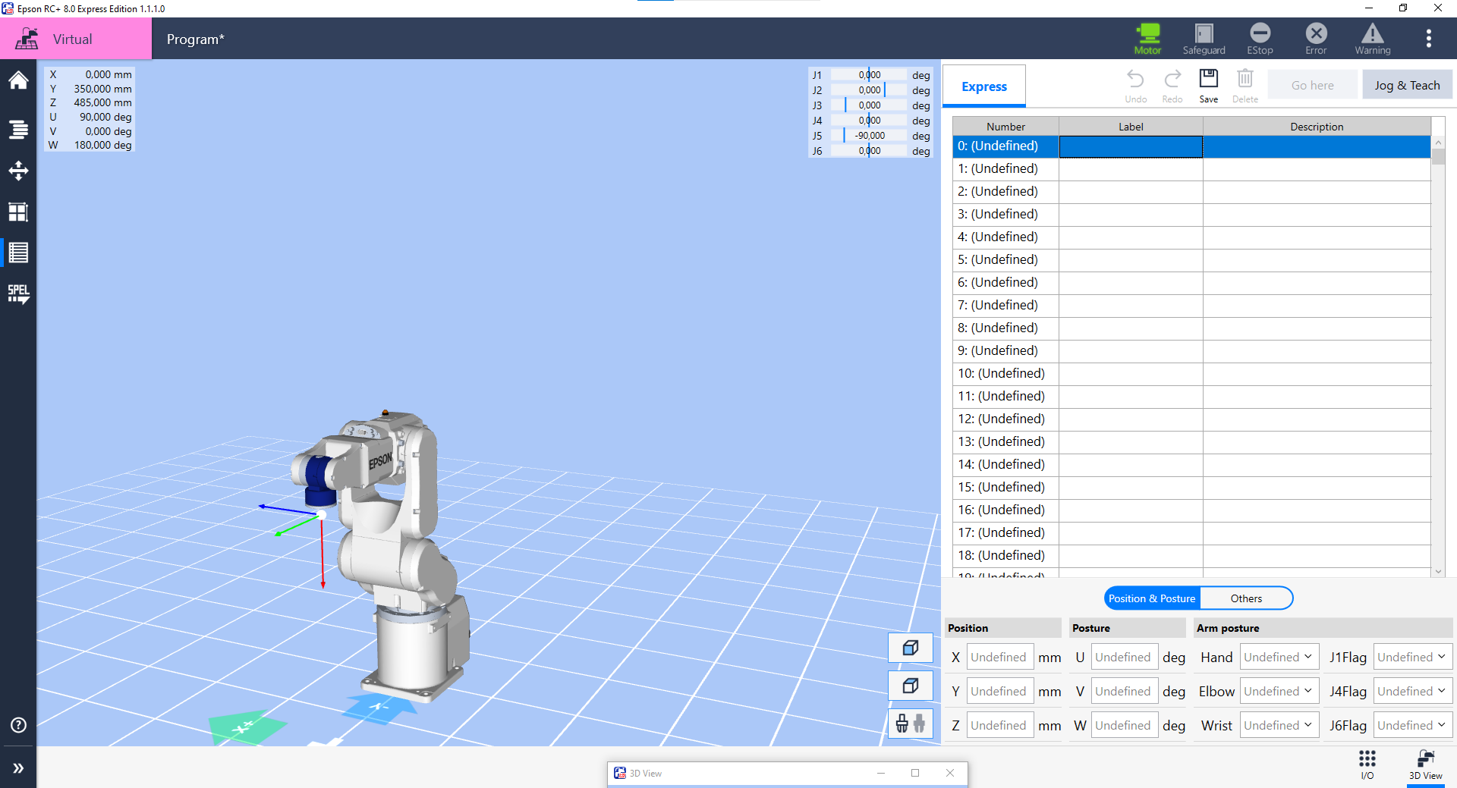This screenshot has height=788, width=1457.
Task: Open the Wrist posture dropdown
Action: (x=1279, y=726)
